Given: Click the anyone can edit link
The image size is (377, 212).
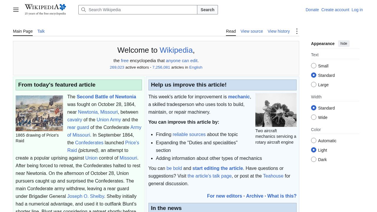Looking at the screenshot, I should [x=182, y=61].
